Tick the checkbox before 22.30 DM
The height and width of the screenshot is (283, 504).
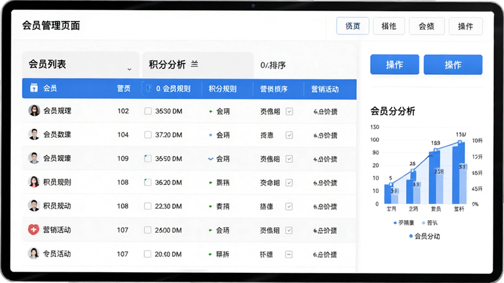148,206
